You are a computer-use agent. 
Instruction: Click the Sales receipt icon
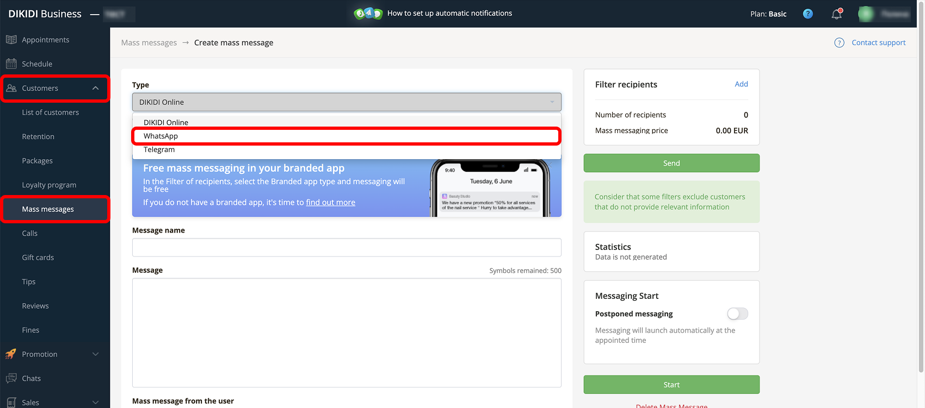(x=11, y=402)
